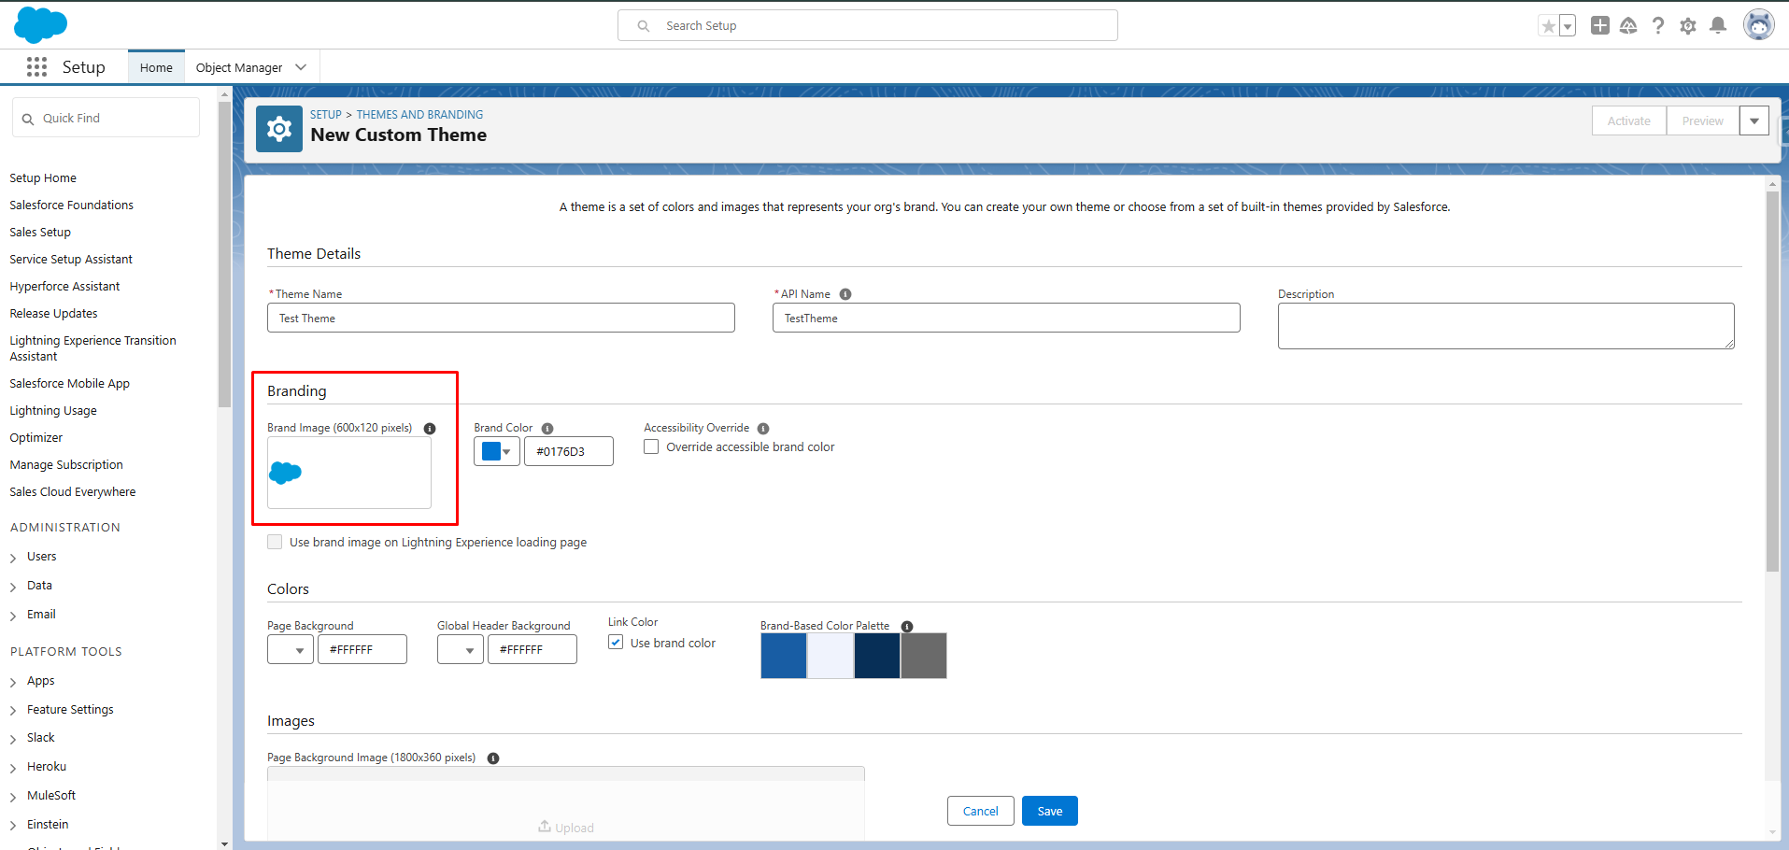Viewport: 1789px width, 850px height.
Task: Show Accessibility Override info tooltip
Action: [763, 429]
